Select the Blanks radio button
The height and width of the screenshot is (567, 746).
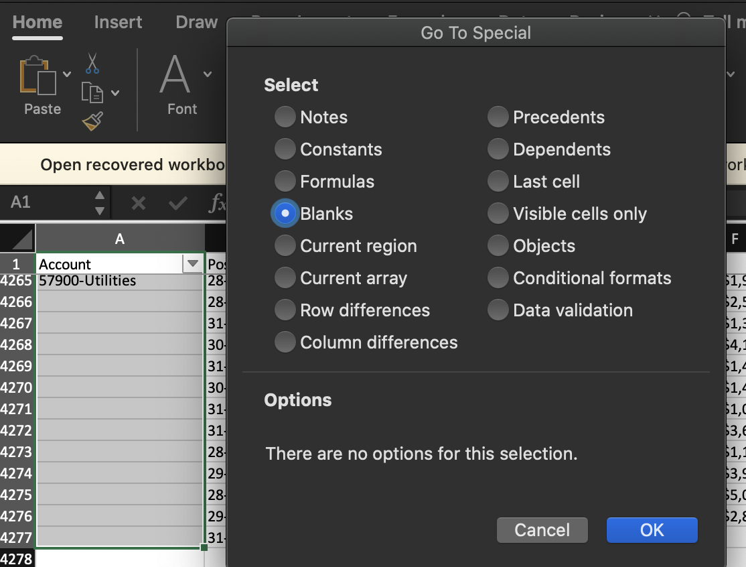click(285, 213)
